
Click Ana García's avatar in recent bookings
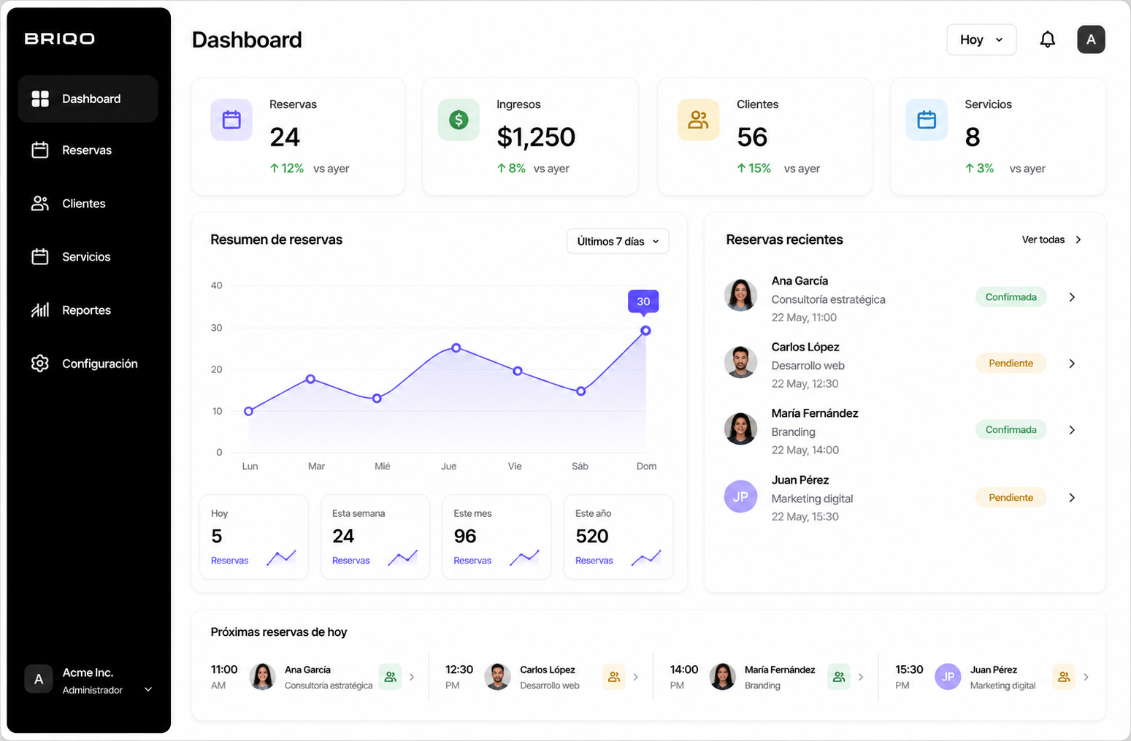pyautogui.click(x=740, y=295)
